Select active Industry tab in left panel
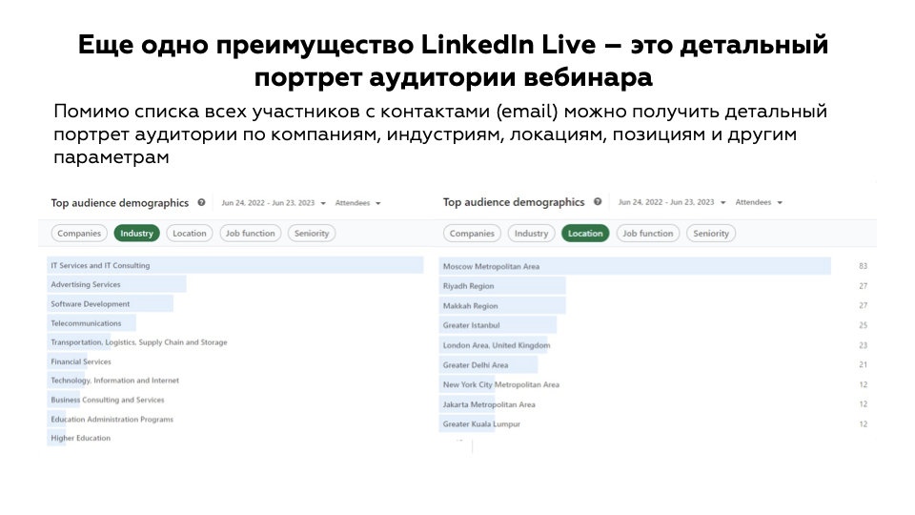The width and height of the screenshot is (915, 515). [x=136, y=233]
